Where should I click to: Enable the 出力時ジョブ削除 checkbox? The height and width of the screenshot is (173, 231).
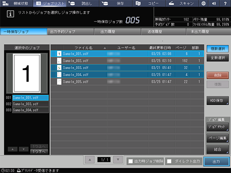130,161
